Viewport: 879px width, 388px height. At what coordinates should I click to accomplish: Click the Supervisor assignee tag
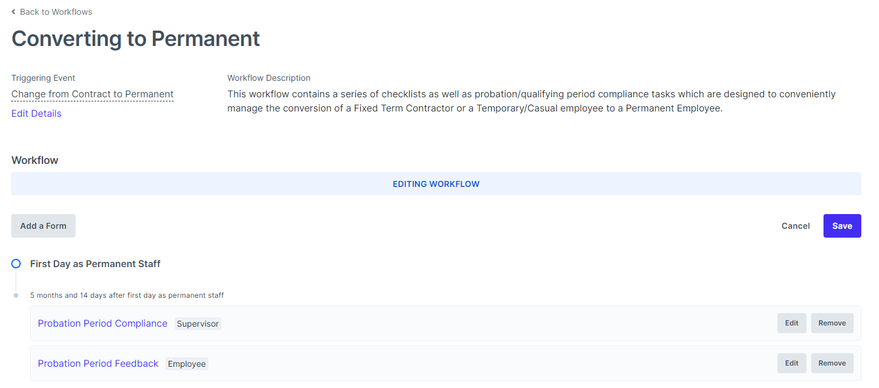[x=198, y=324]
